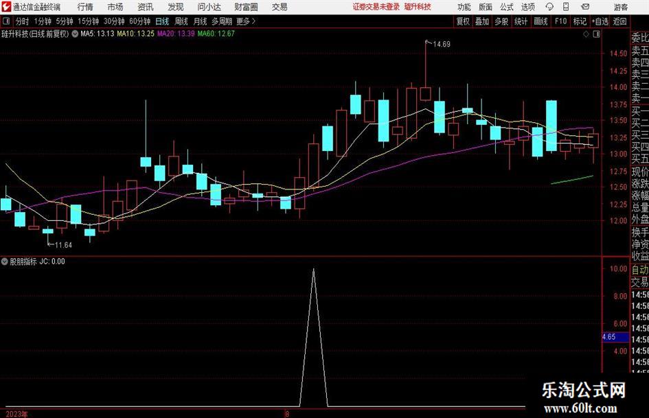
Task: Open the 版面 menu
Action: [485, 7]
